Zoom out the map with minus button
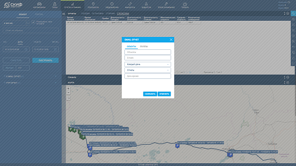 (x=68, y=93)
